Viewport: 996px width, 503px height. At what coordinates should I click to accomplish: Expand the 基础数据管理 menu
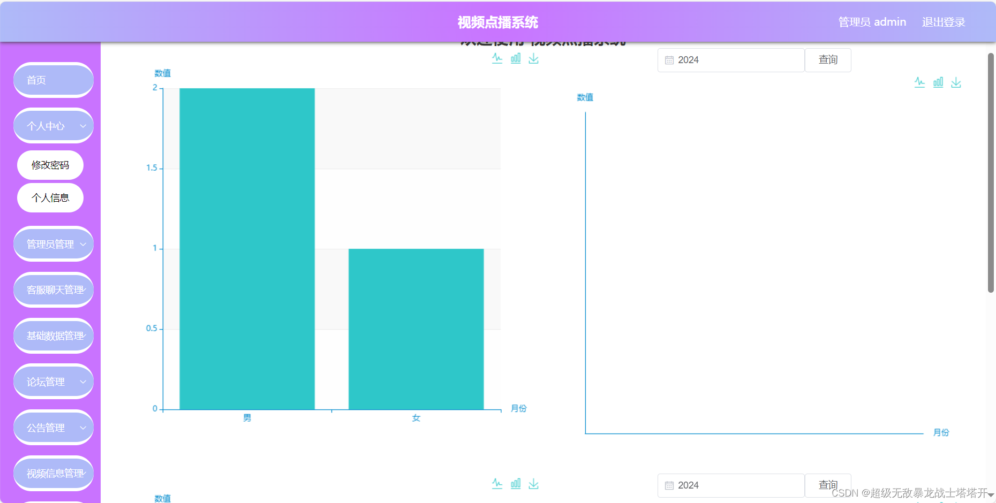(x=54, y=336)
